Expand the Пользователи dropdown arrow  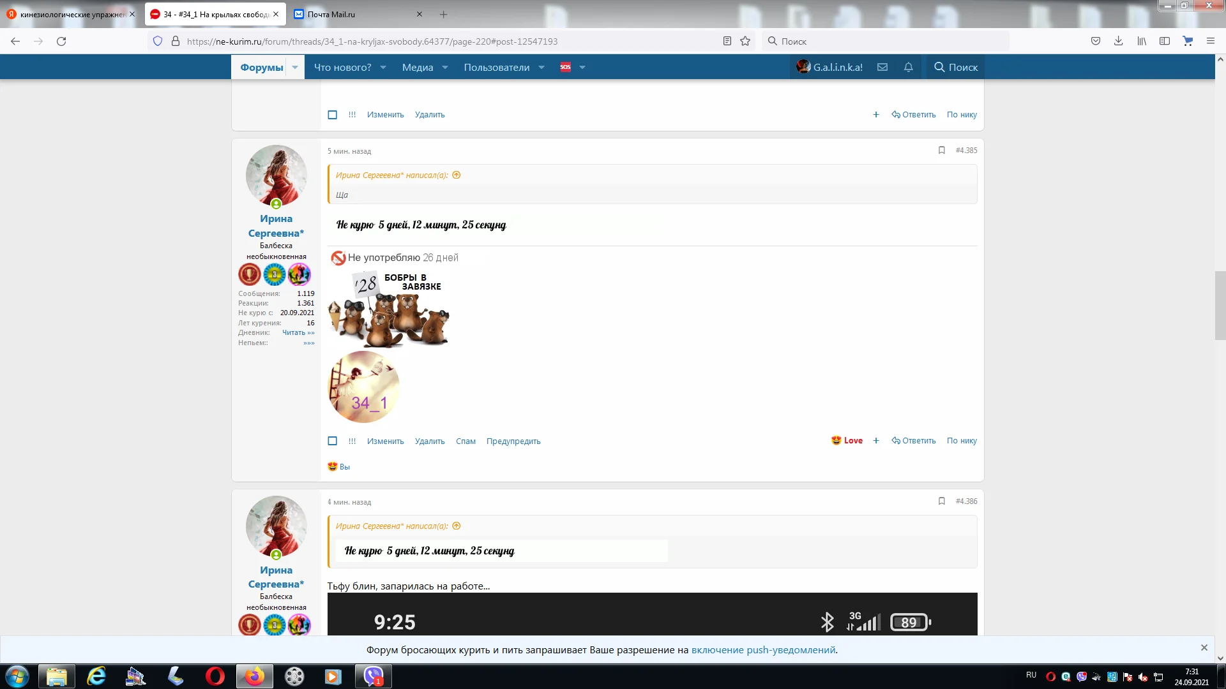click(x=541, y=67)
